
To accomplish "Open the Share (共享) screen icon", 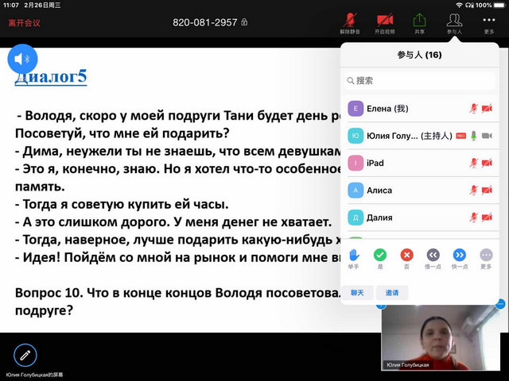I will 419,21.
